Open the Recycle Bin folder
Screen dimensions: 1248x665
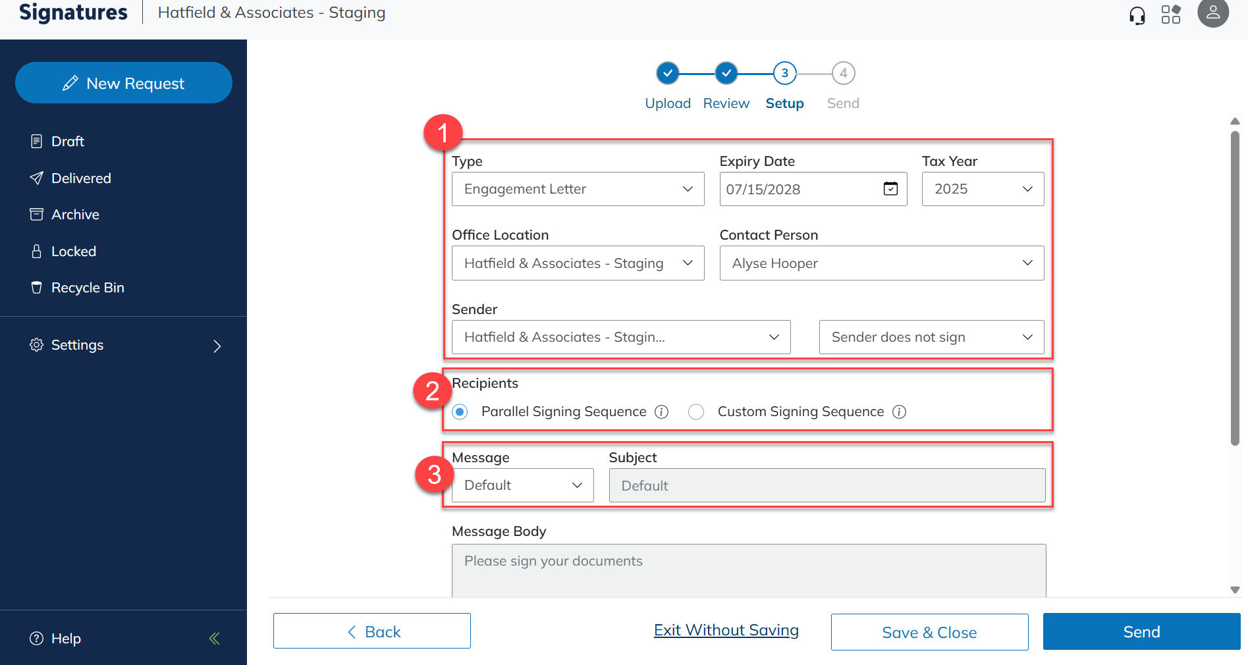click(88, 288)
